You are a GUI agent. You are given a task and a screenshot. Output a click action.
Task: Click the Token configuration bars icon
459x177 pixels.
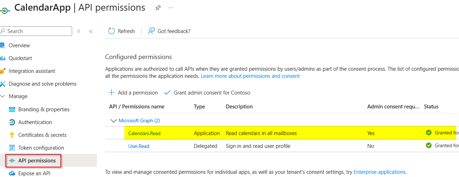click(x=12, y=148)
